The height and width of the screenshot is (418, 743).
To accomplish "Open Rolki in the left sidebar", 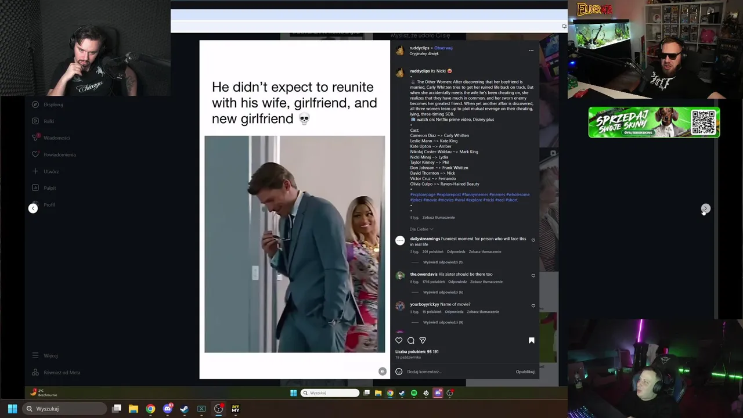I will point(44,121).
